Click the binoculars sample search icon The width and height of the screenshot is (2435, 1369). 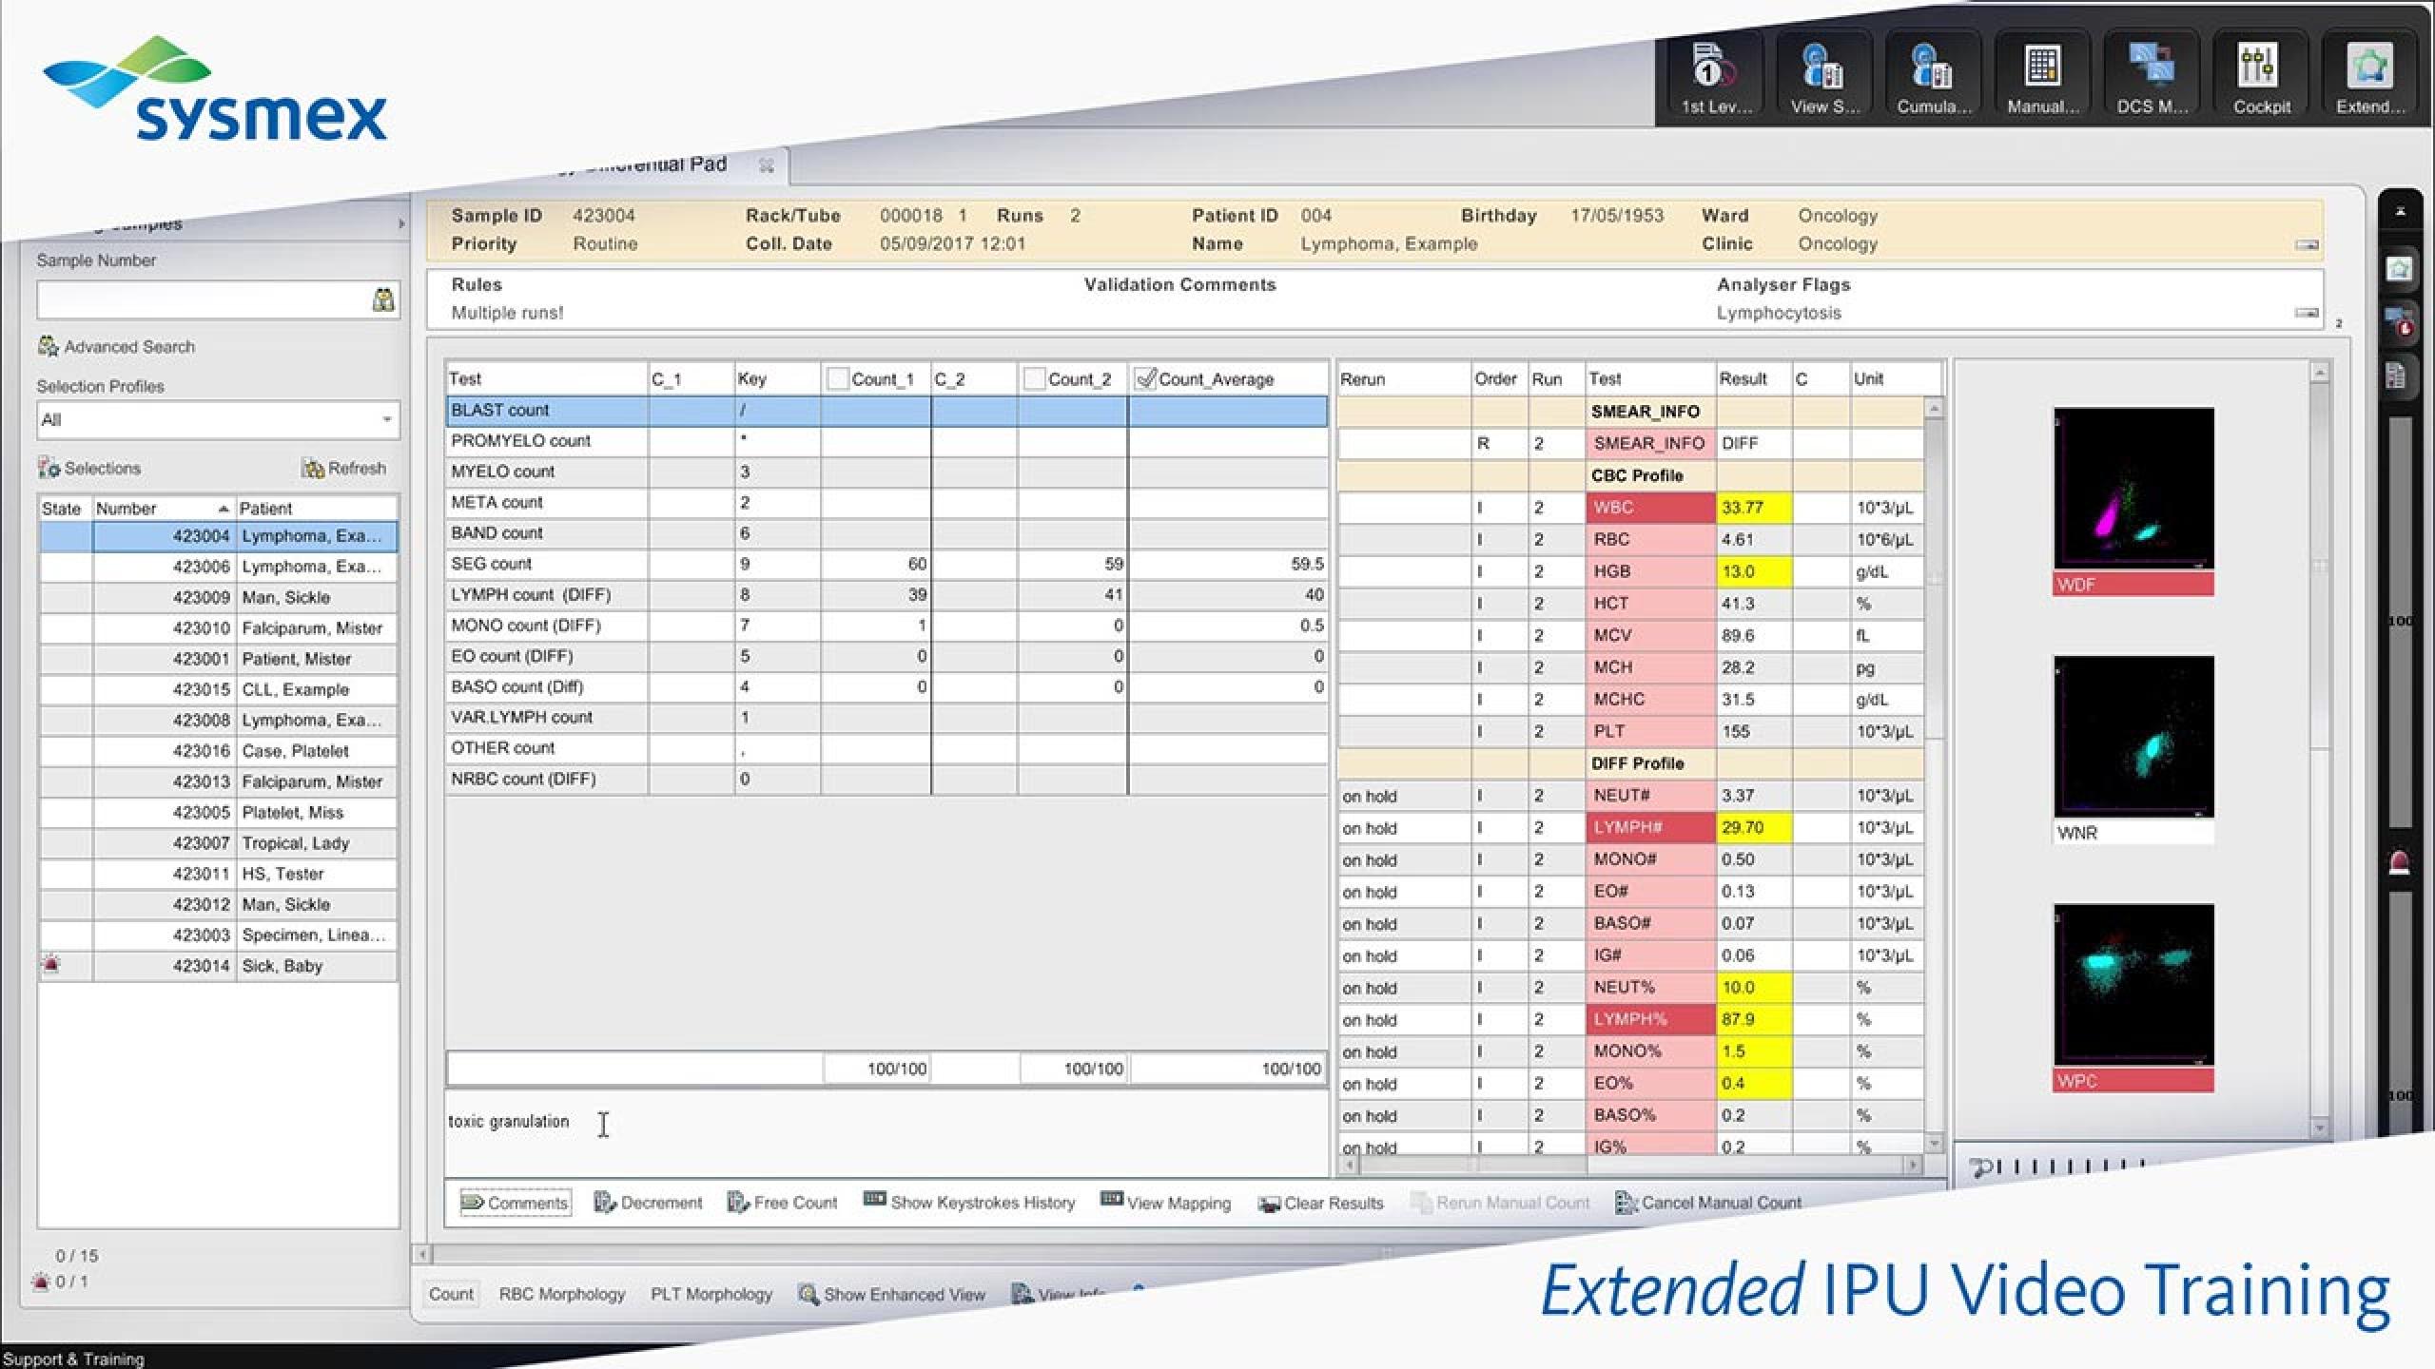pyautogui.click(x=382, y=300)
